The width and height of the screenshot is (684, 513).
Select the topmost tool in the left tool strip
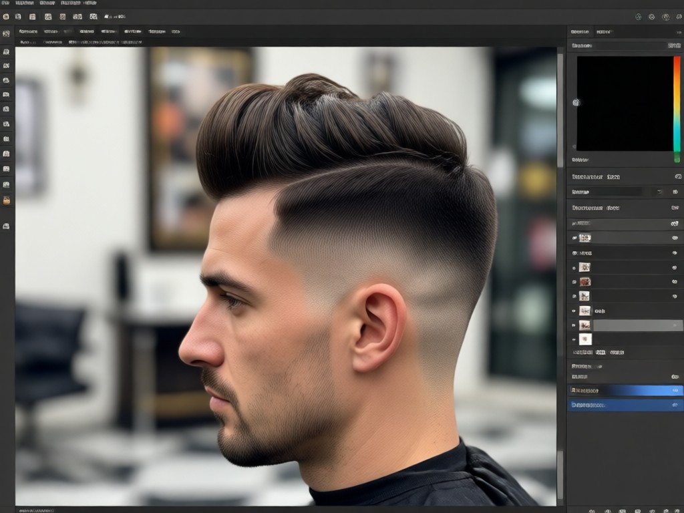tap(6, 33)
